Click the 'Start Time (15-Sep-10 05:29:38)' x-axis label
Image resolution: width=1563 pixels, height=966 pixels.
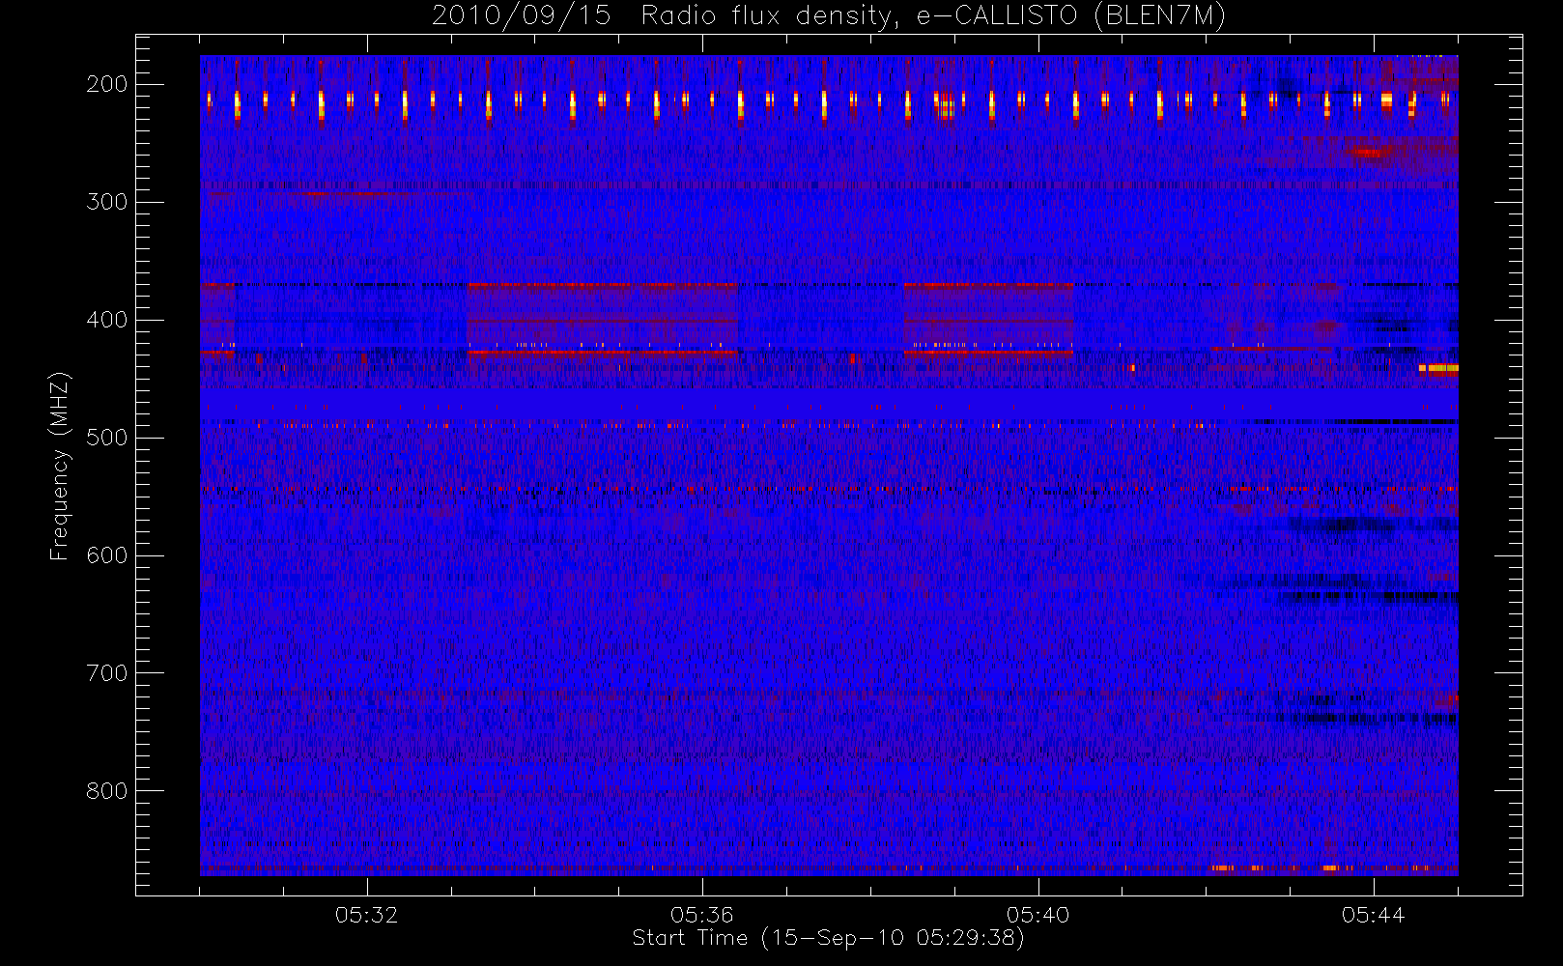coord(828,938)
